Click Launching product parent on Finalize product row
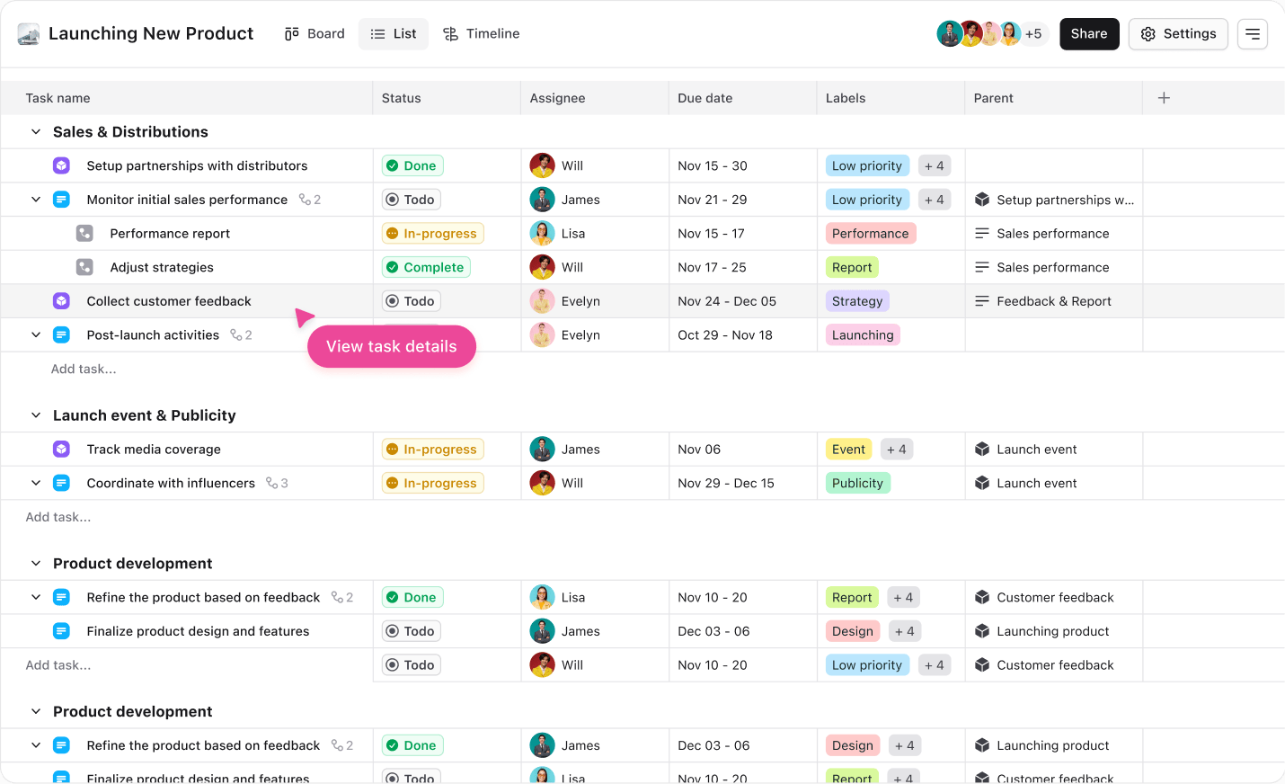The image size is (1285, 784). (x=1042, y=631)
